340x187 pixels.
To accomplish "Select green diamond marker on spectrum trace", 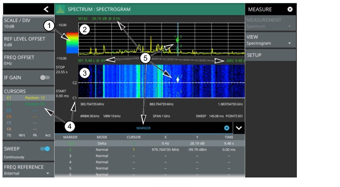I will [178, 40].
